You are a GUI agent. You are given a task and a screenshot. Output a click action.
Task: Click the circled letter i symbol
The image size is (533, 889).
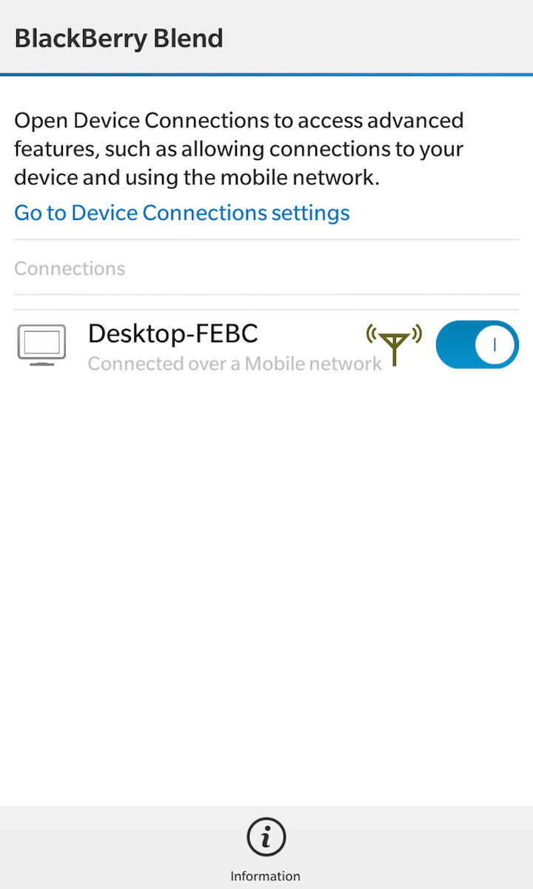[266, 837]
